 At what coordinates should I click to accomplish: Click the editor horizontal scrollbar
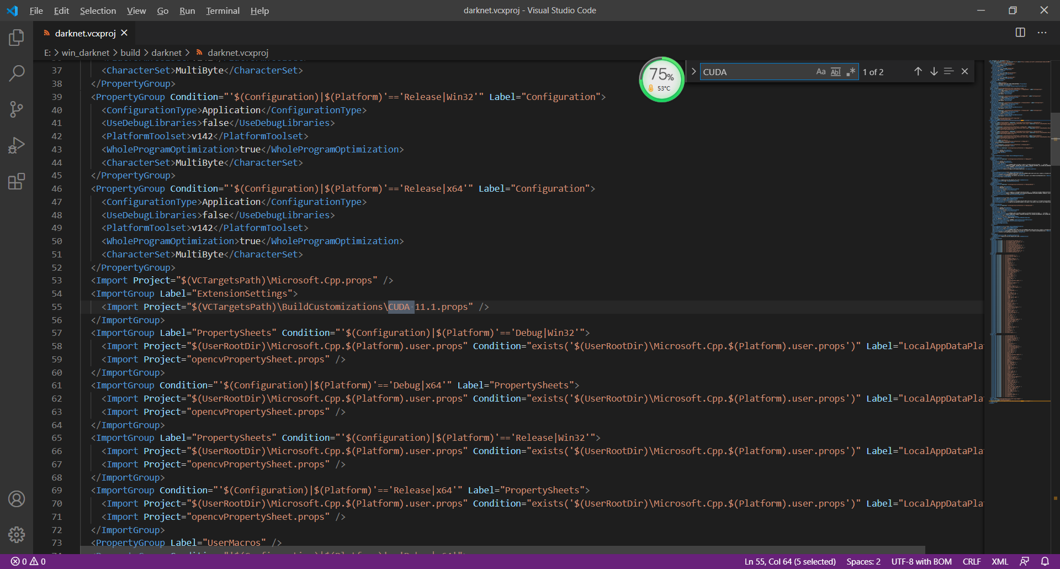click(502, 550)
